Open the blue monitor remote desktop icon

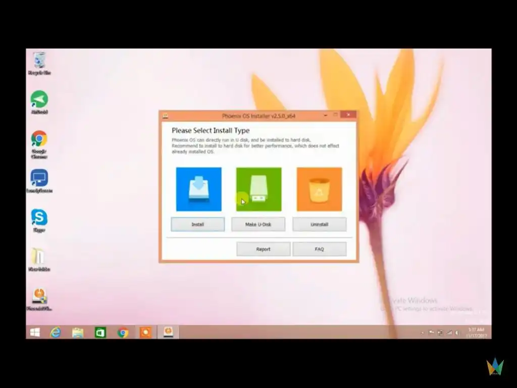point(39,181)
